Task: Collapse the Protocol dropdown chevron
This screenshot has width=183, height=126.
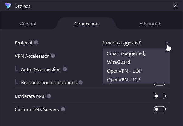Action: tap(167, 43)
